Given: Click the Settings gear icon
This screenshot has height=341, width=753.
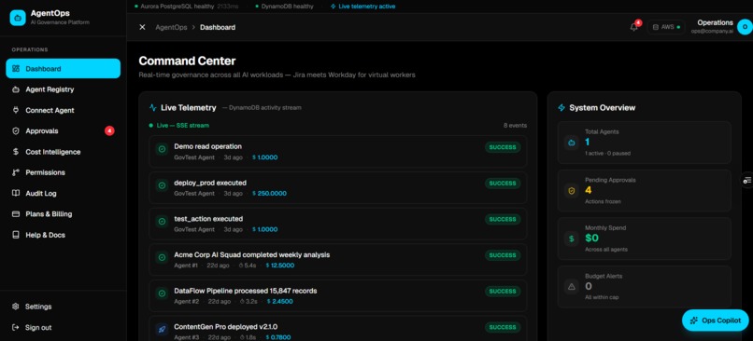Looking at the screenshot, I should coord(16,307).
